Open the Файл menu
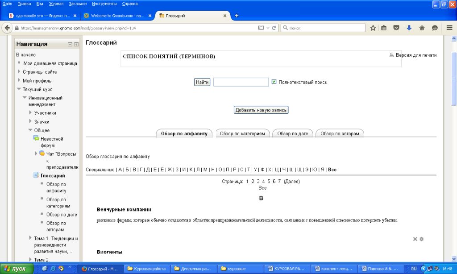 tap(7, 4)
